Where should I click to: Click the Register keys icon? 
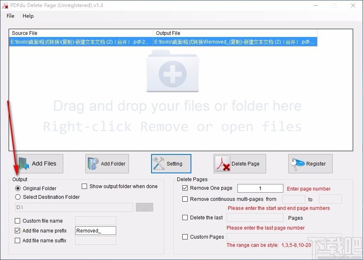[x=297, y=164]
